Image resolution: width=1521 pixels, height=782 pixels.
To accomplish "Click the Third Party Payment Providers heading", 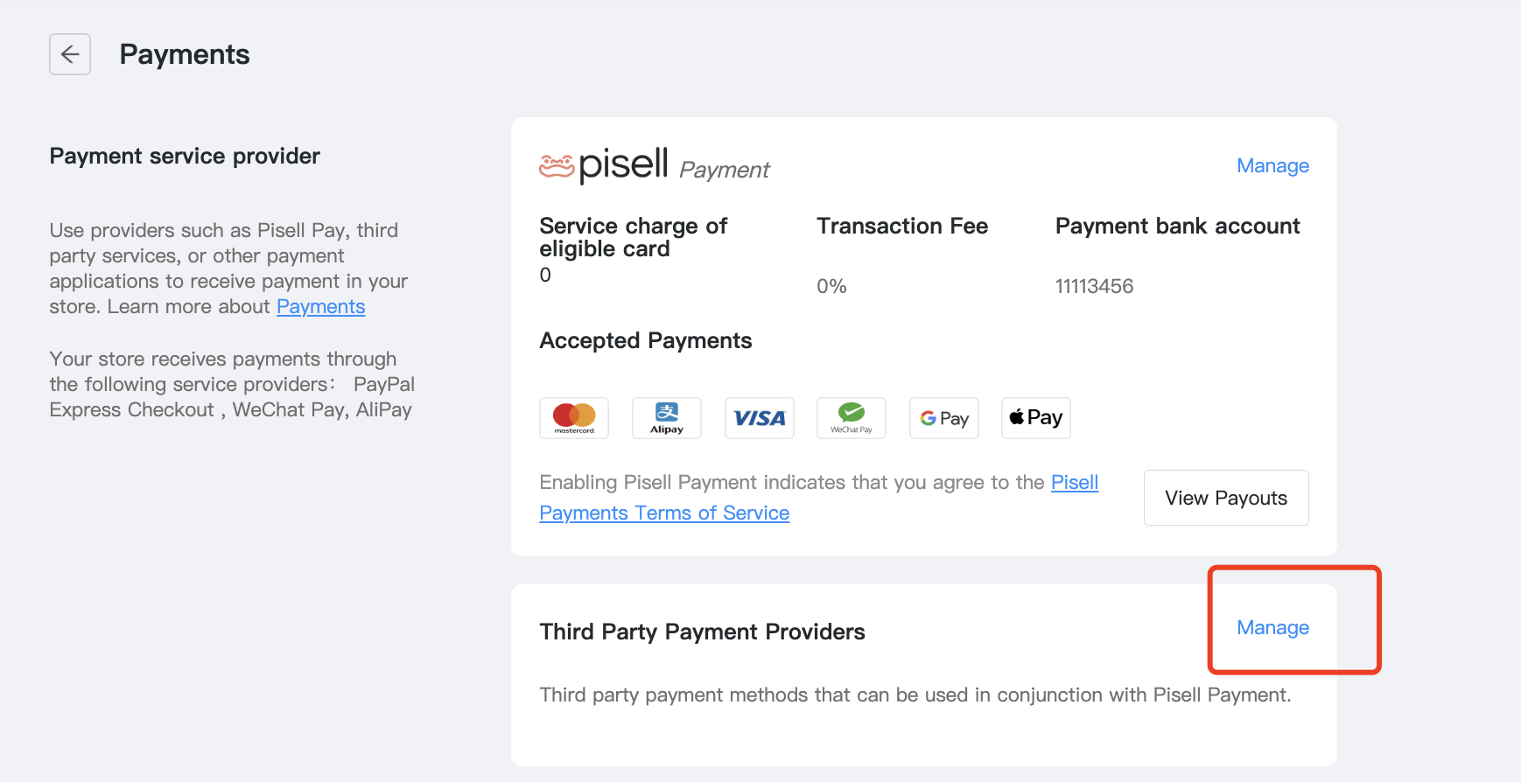I will (x=702, y=632).
